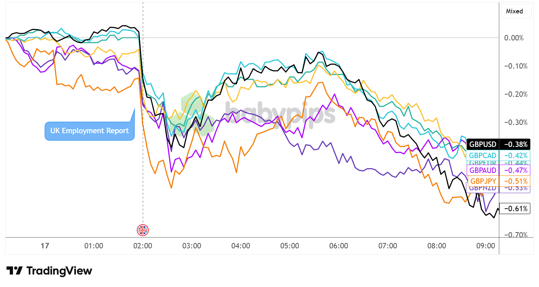
Task: Click the UK flag economic event icon
Action: tap(143, 230)
